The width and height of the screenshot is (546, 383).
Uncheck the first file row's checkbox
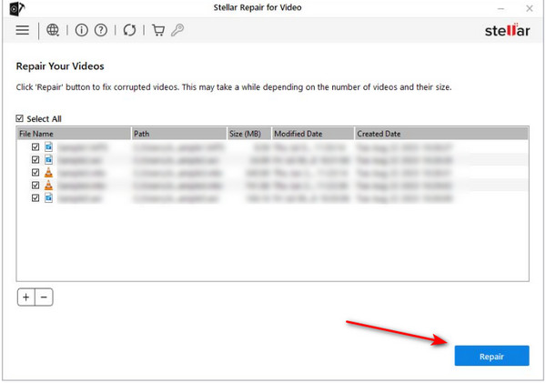[35, 146]
